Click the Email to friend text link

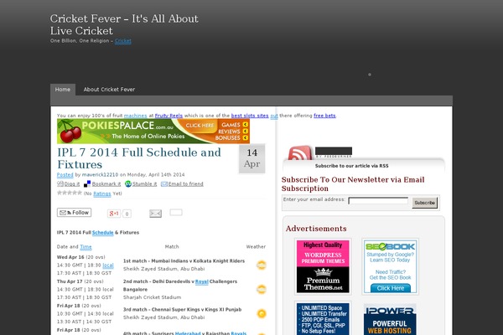coord(186,184)
